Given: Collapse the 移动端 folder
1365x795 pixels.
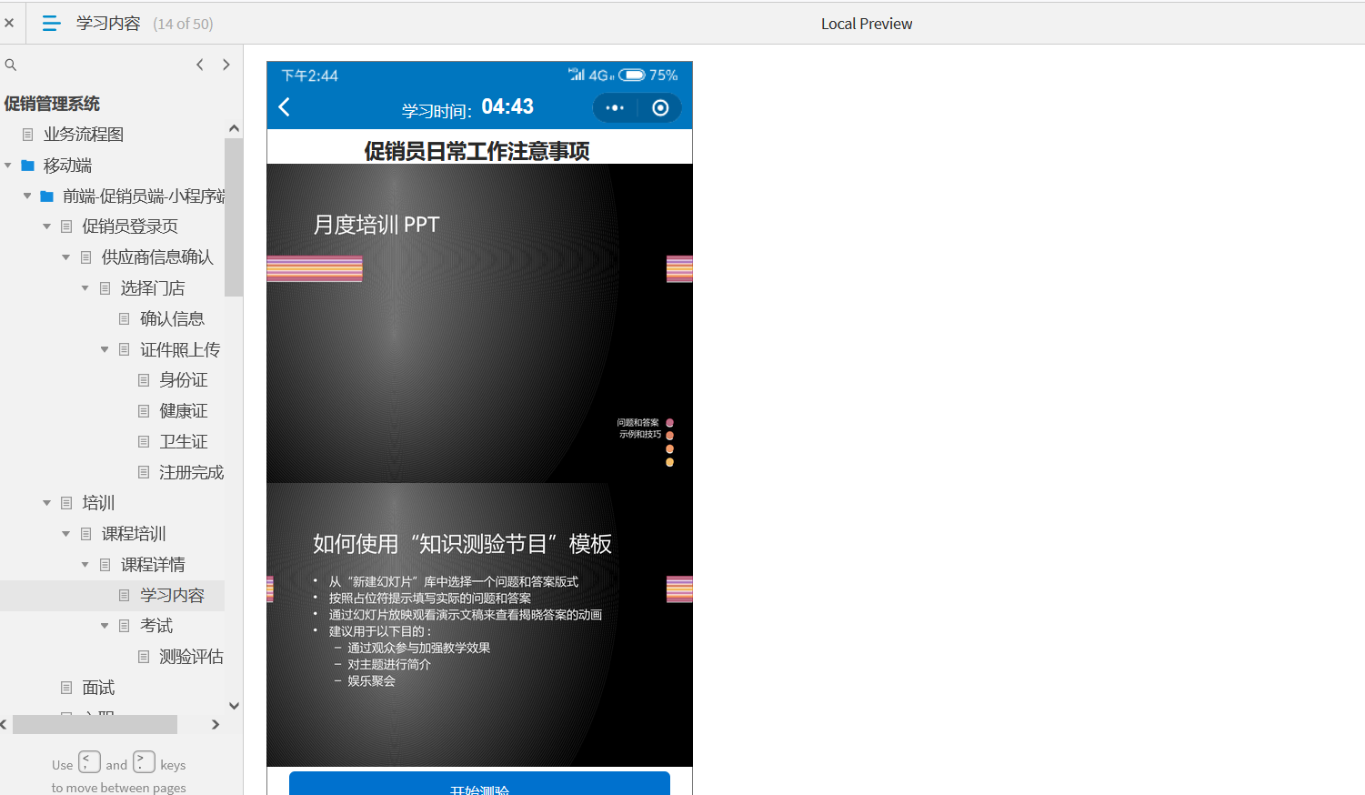Looking at the screenshot, I should [8, 166].
